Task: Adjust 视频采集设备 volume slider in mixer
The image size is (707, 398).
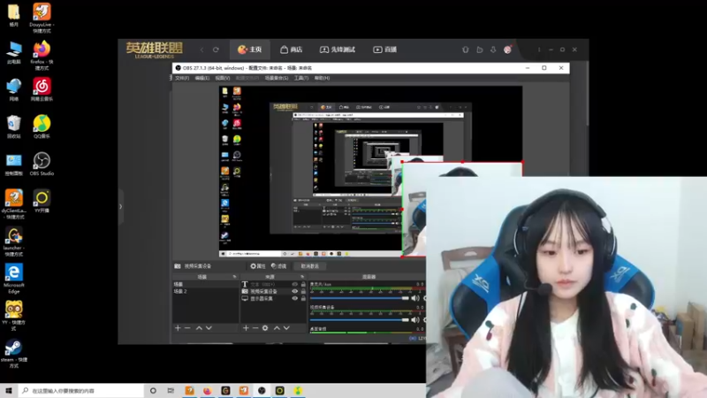Action: (359, 320)
